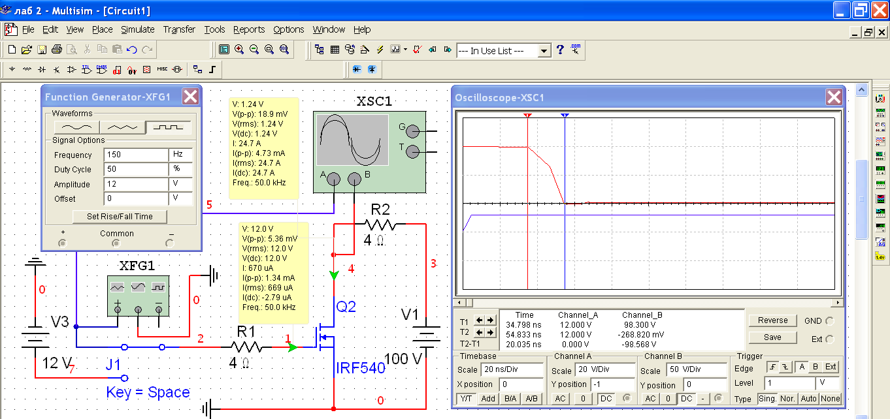Open the Simulate menu

pyautogui.click(x=138, y=29)
